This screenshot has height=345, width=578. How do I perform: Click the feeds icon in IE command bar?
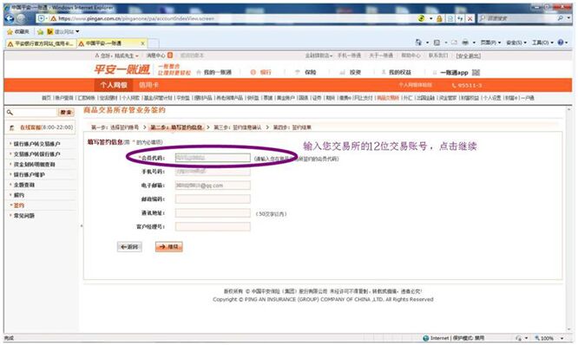pyautogui.click(x=437, y=42)
